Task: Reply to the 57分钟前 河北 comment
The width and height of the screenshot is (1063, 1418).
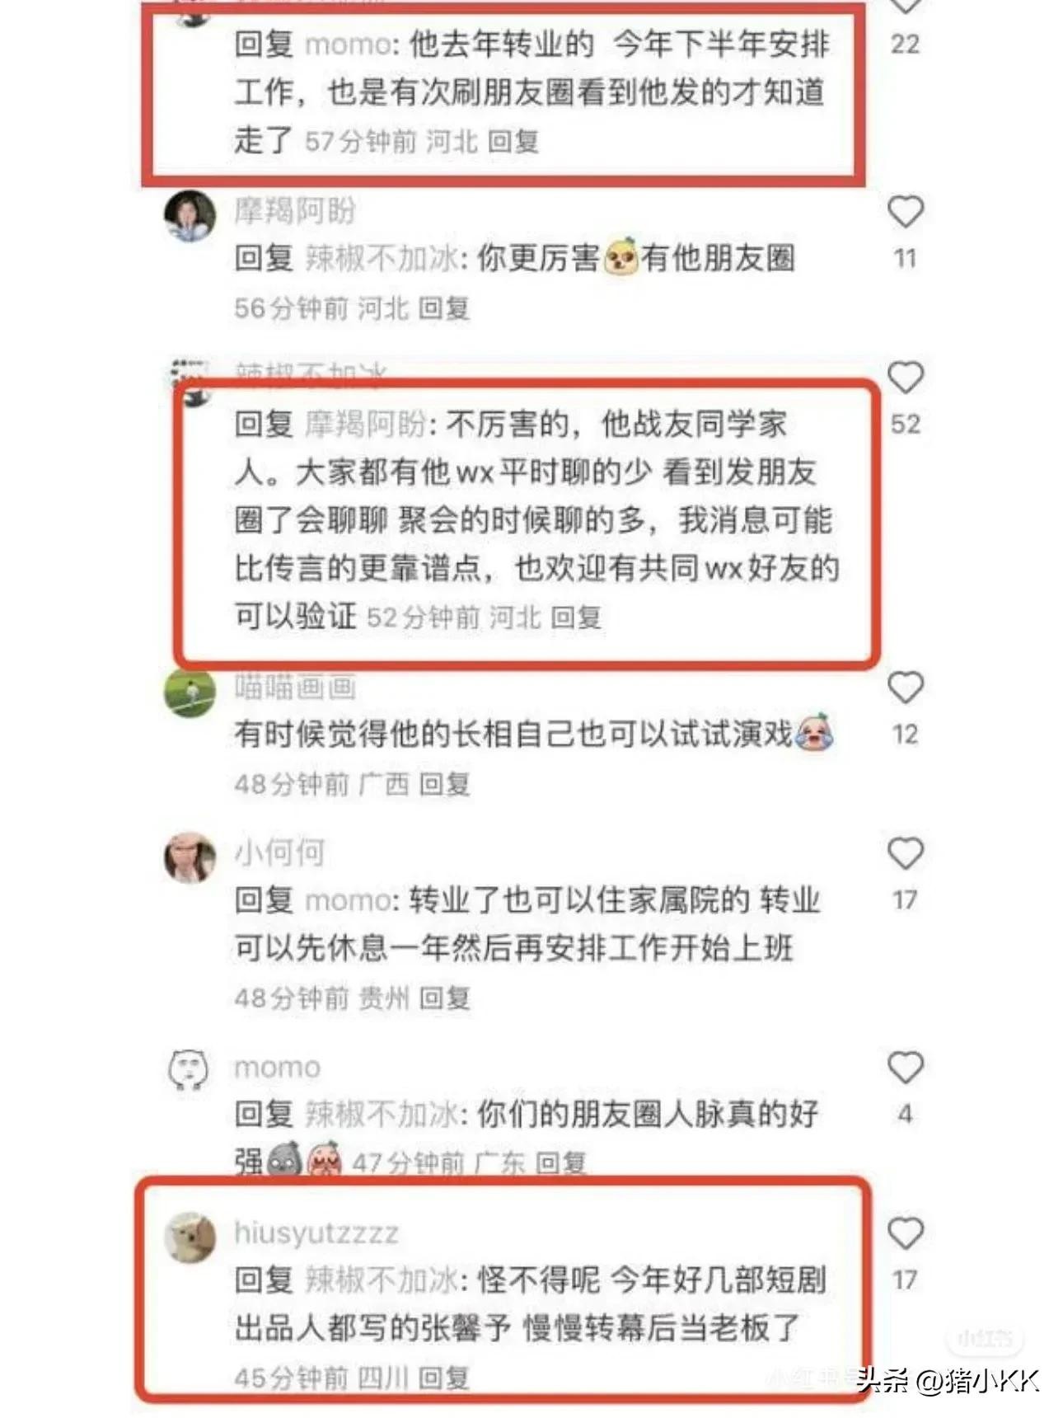Action: click(x=513, y=142)
